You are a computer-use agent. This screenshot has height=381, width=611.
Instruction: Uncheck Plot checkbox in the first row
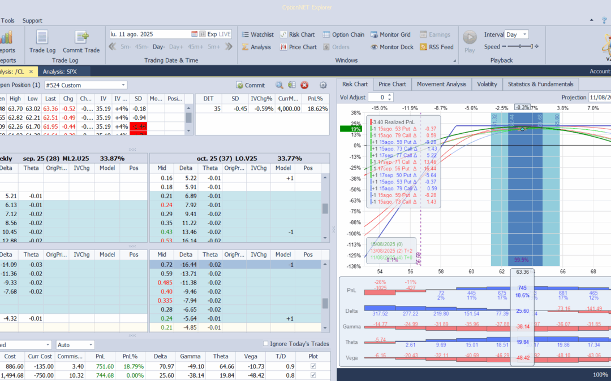(314, 366)
